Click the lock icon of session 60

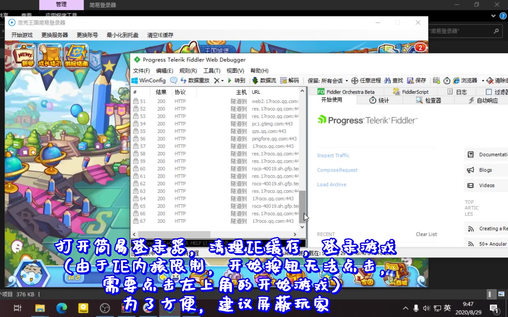136,168
